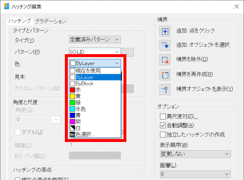Open the ISO ペン幅 dropdown

tap(95, 156)
